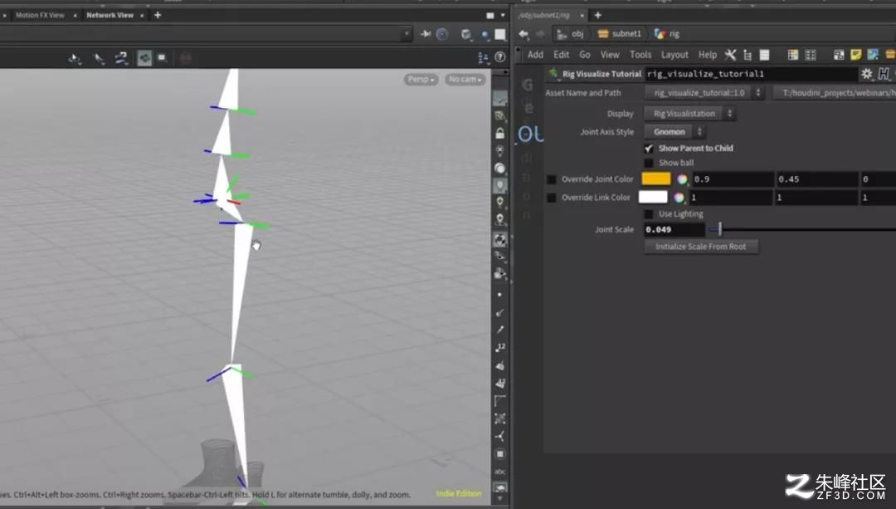Select the /obj/subnet1/rig pane tab
Image resolution: width=896 pixels, height=509 pixels.
coord(544,16)
